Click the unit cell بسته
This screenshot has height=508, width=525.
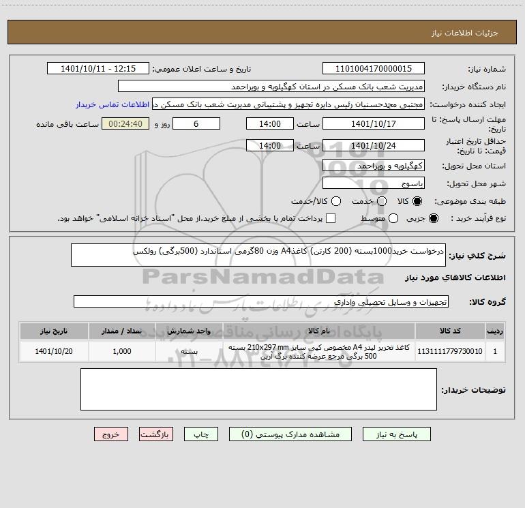coord(189,351)
